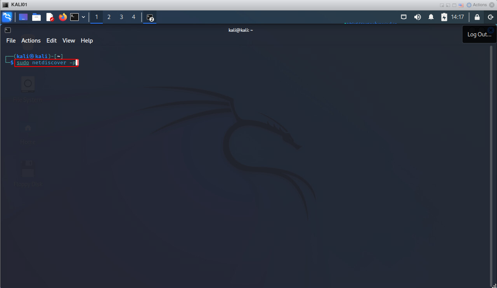This screenshot has width=497, height=288.
Task: Expand the terminal launcher dropdown arrow
Action: (83, 17)
